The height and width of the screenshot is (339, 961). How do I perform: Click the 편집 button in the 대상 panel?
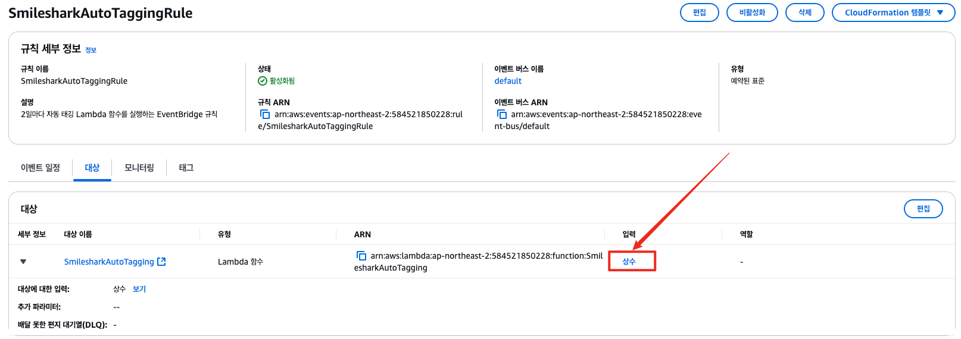(923, 209)
